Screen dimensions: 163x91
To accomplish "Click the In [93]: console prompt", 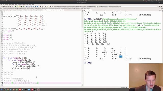I will [x=88, y=63].
